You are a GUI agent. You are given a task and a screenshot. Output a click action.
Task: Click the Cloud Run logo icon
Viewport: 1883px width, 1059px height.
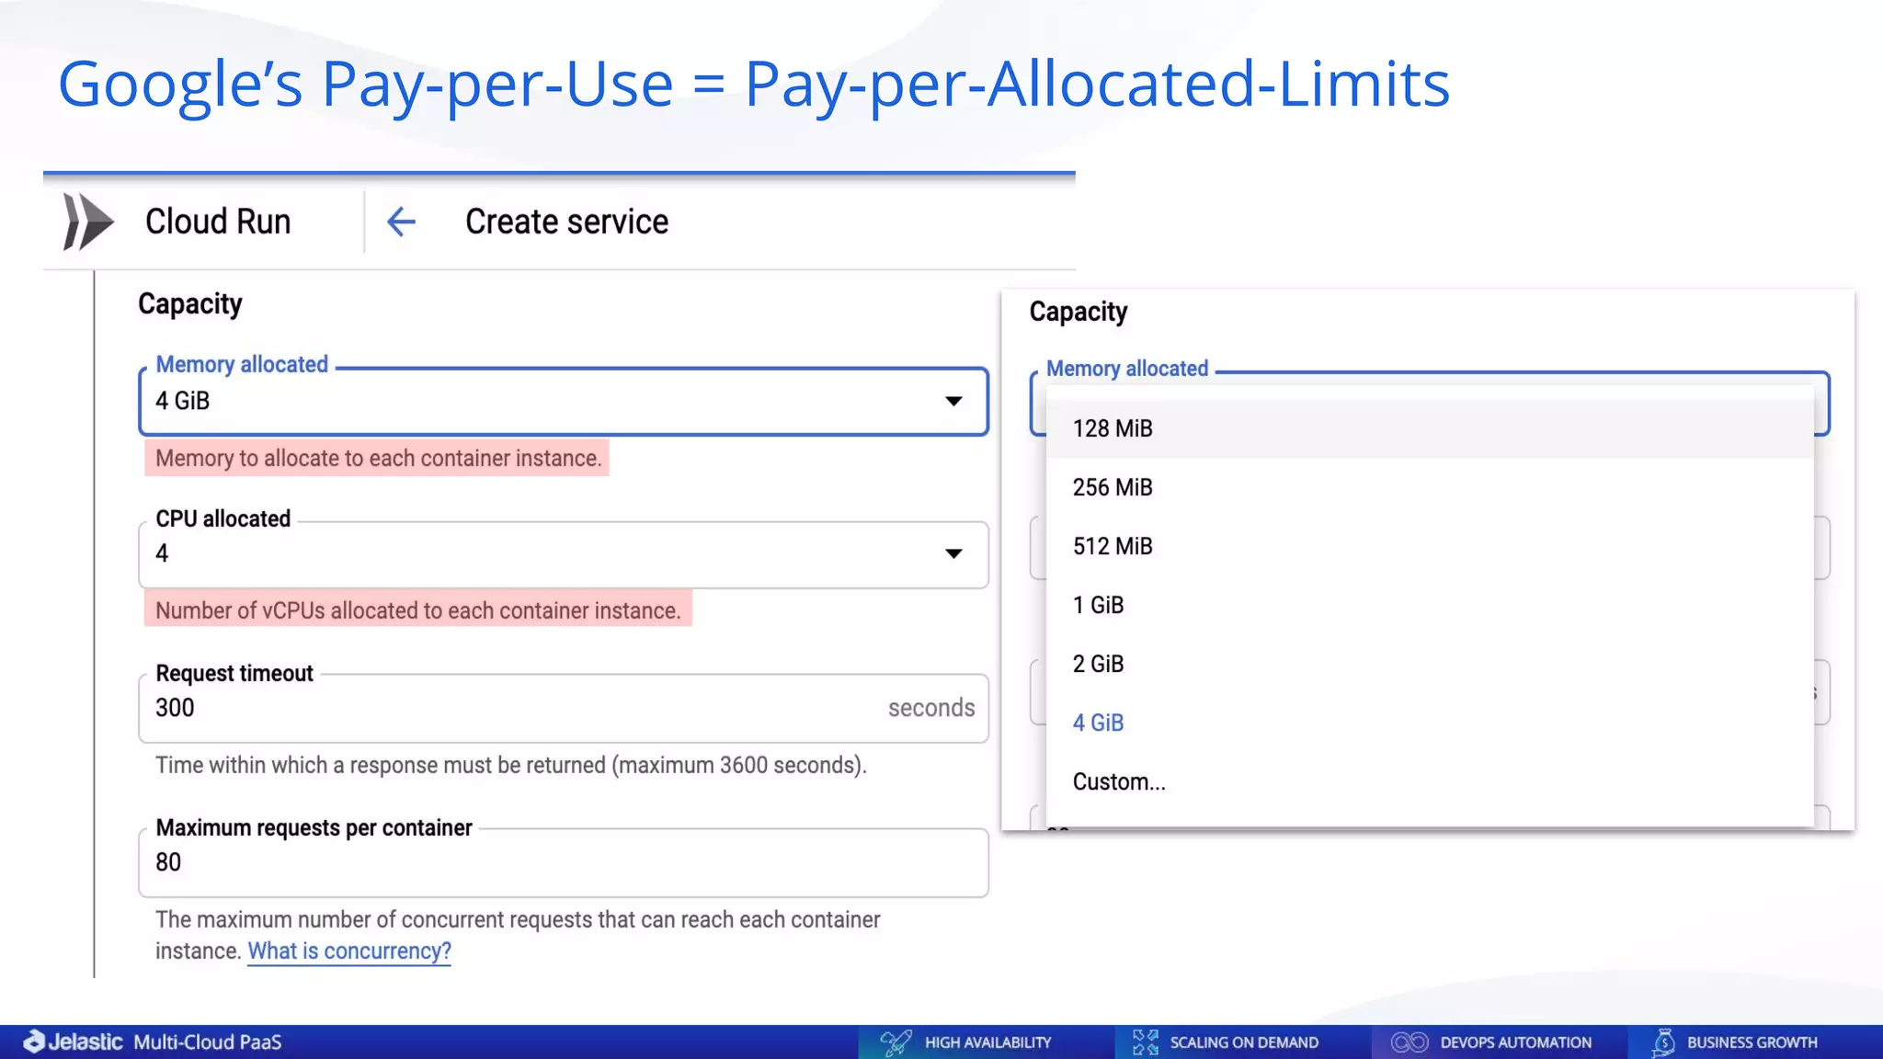88,222
